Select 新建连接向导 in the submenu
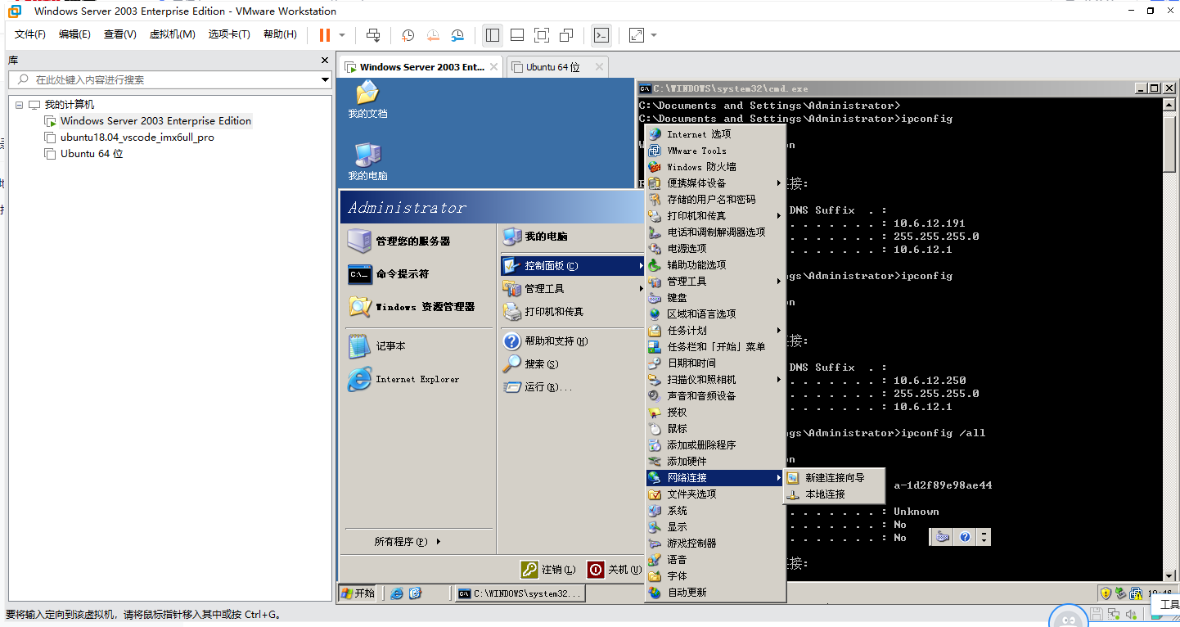 (x=834, y=478)
